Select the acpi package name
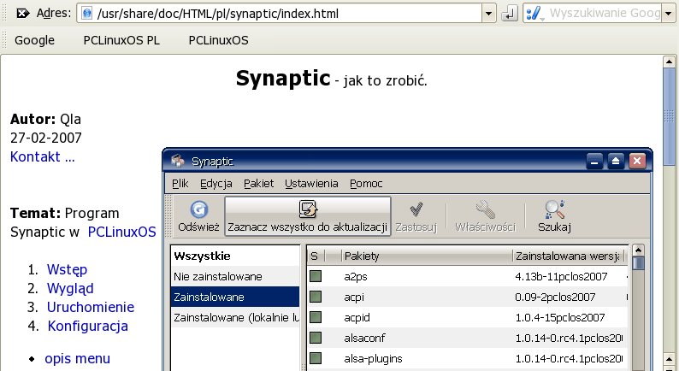The image size is (679, 371). click(x=354, y=297)
